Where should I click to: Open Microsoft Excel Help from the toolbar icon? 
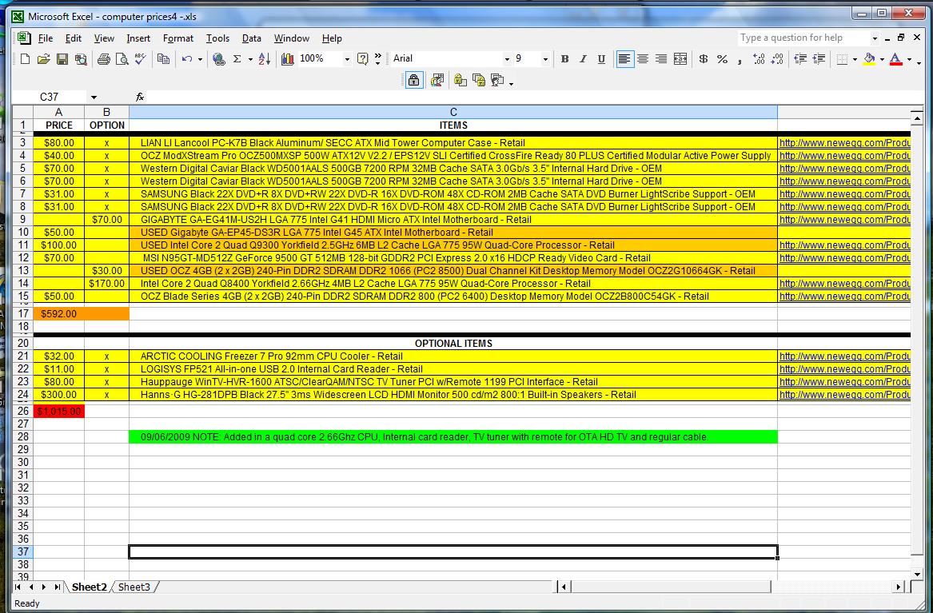click(x=362, y=59)
